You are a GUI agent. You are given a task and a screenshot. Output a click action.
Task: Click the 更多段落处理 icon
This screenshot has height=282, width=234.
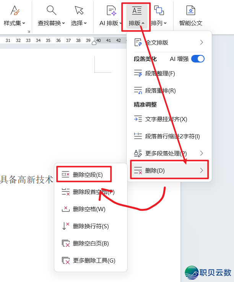pyautogui.click(x=138, y=153)
